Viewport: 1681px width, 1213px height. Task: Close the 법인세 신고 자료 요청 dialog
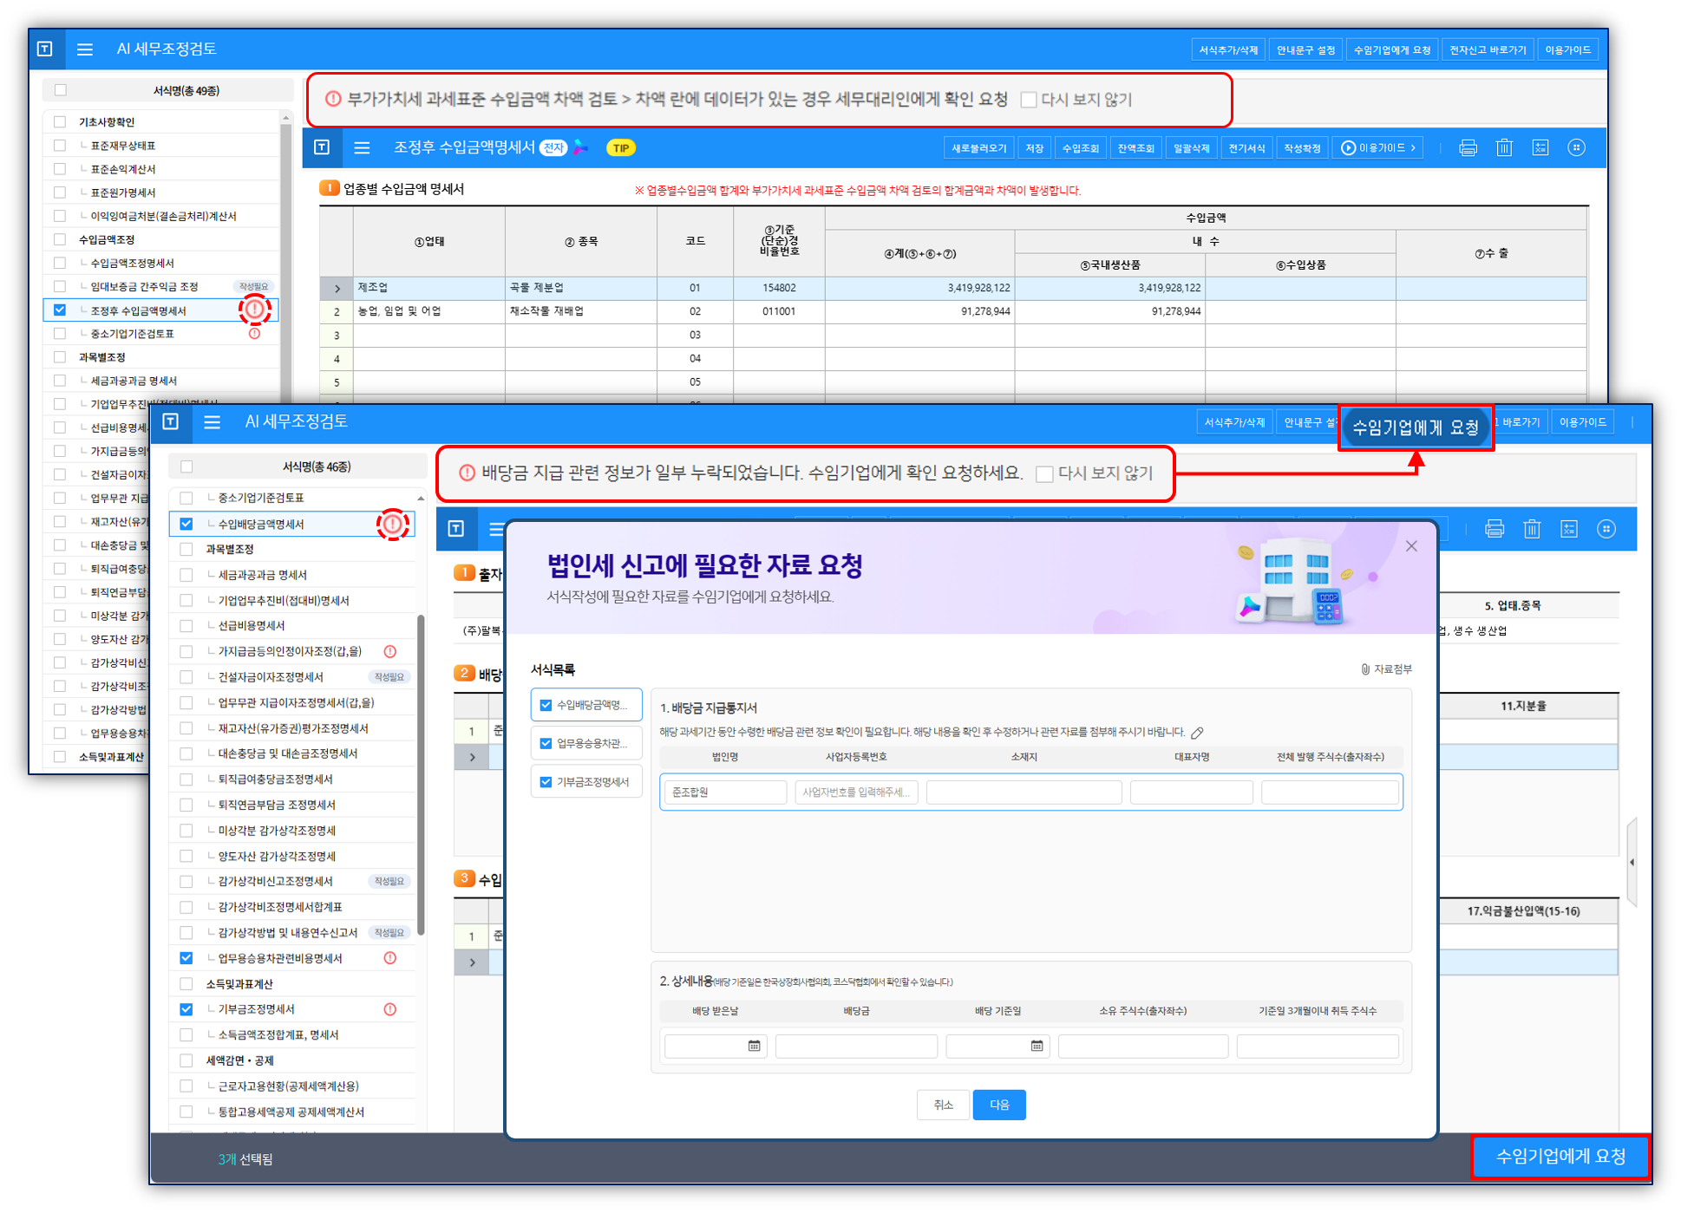point(1411,546)
